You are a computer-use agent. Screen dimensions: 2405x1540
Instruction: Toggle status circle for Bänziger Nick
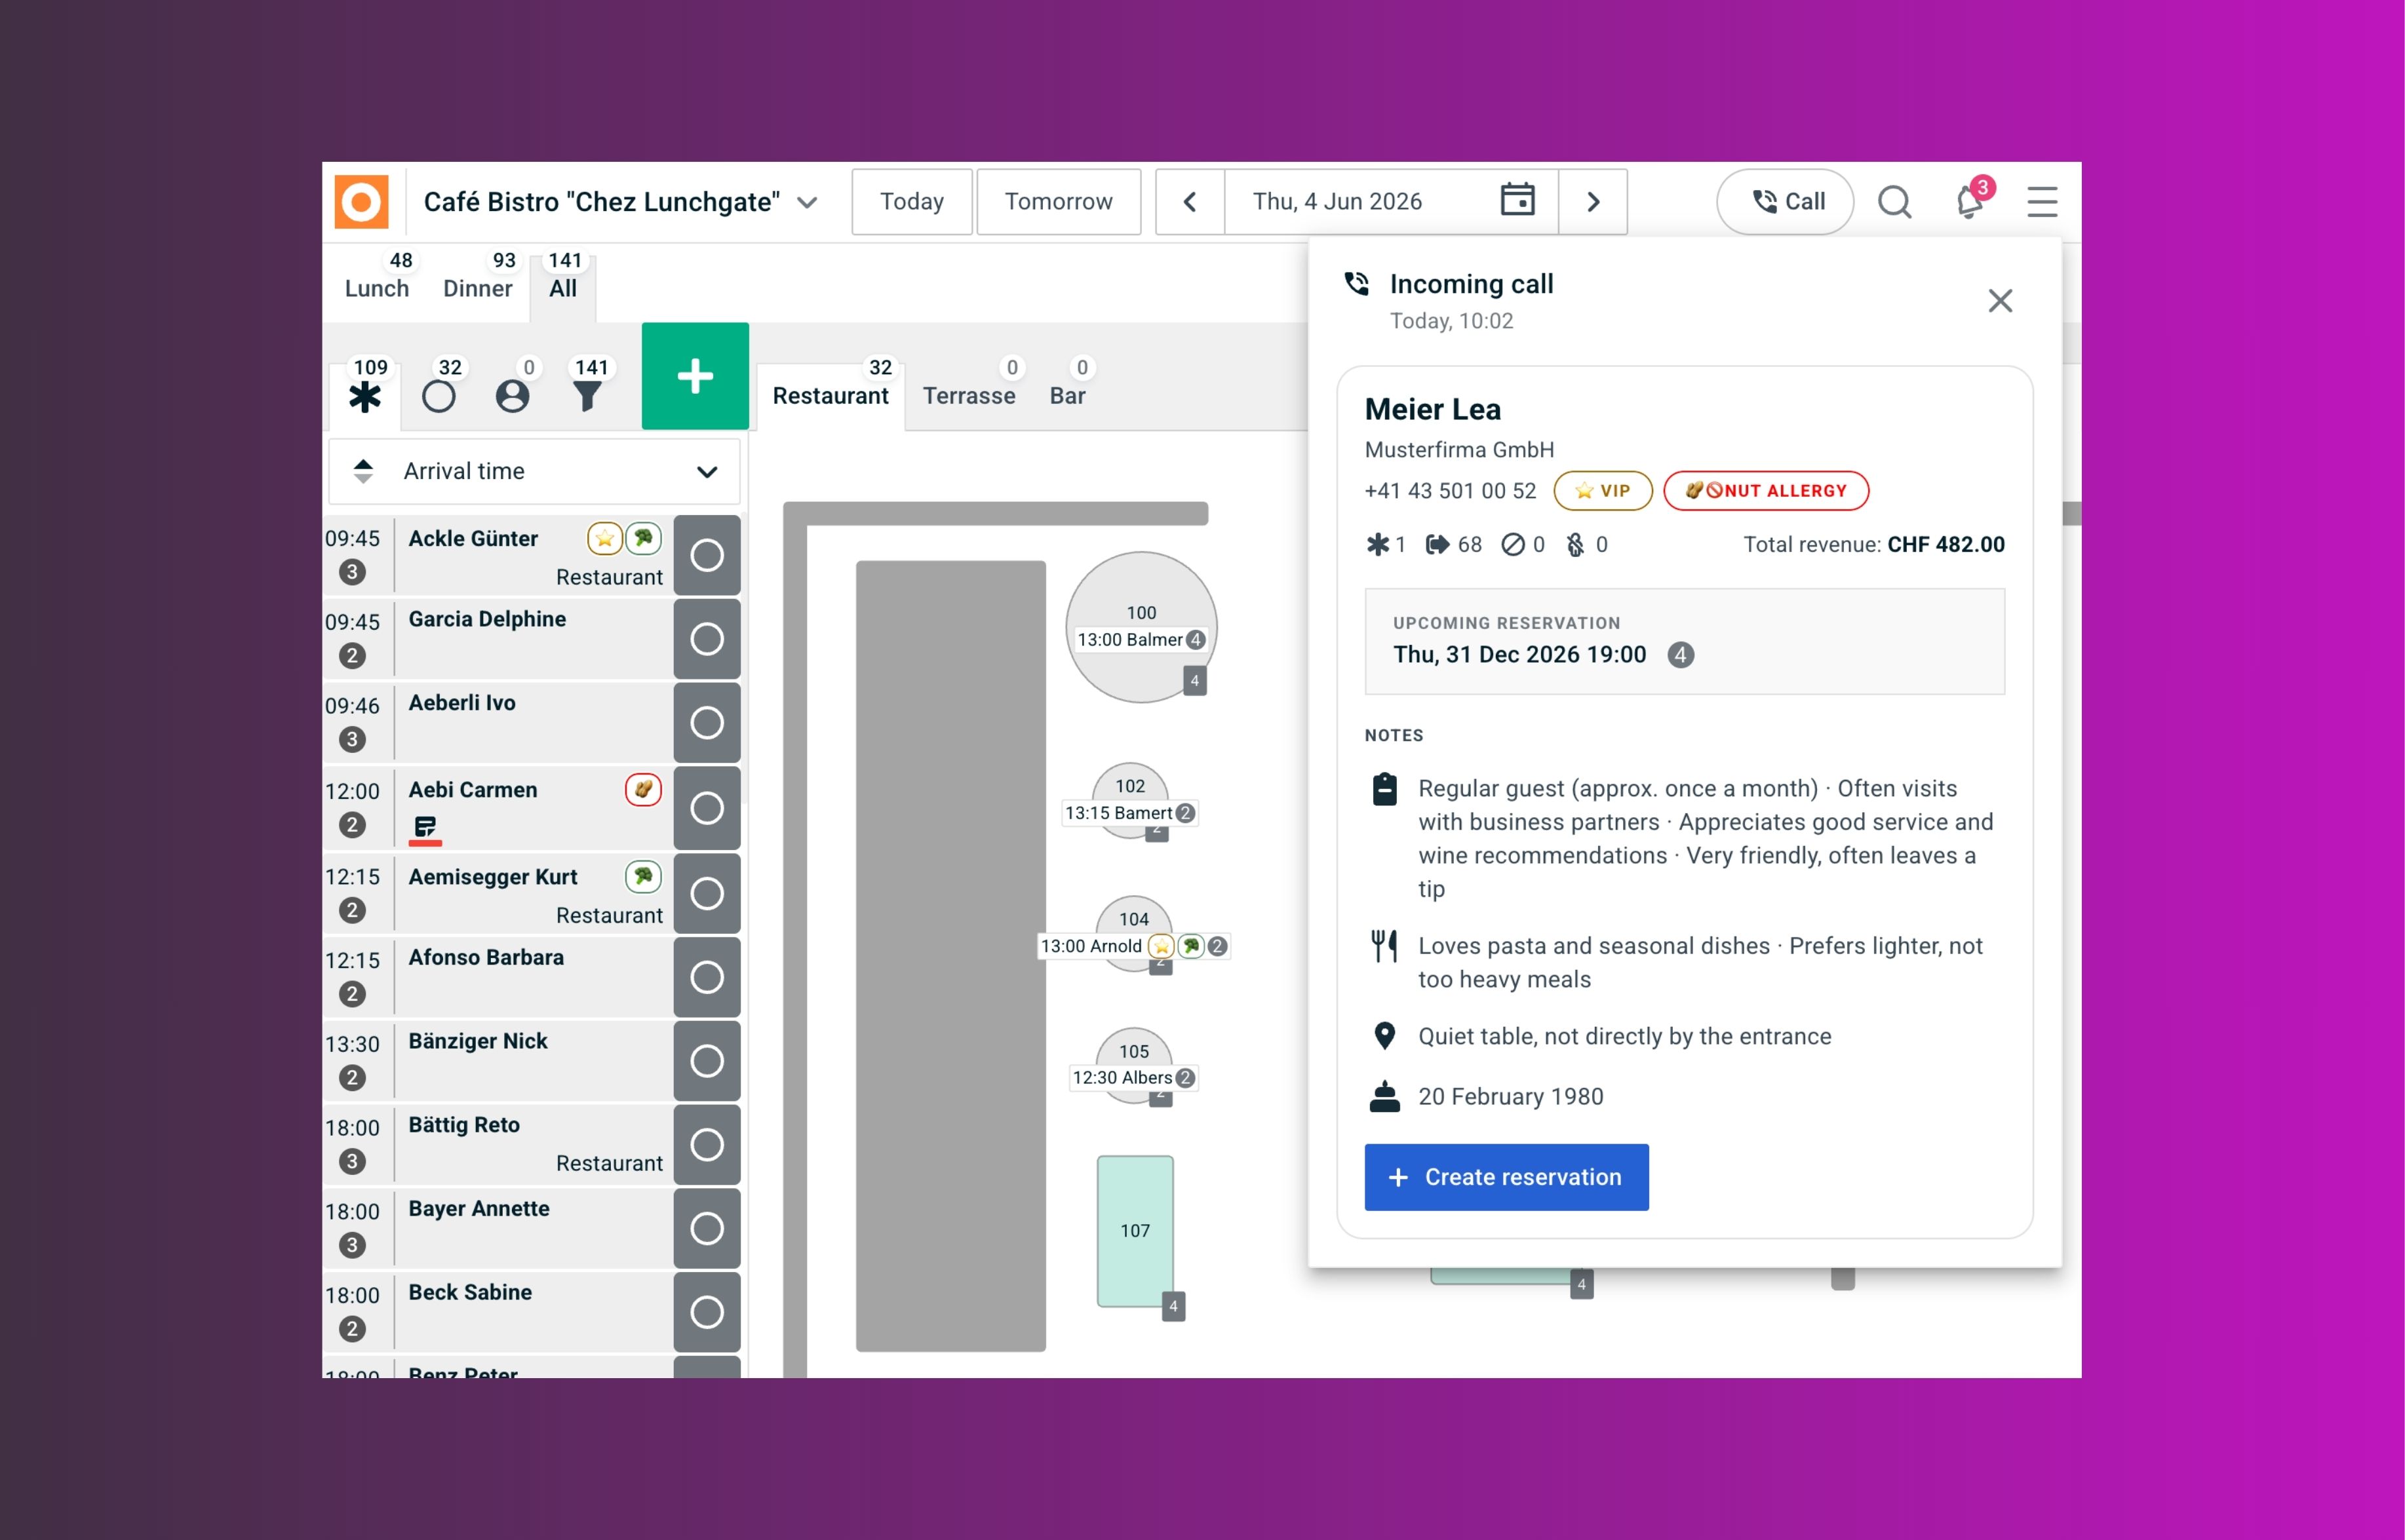[x=707, y=1061]
